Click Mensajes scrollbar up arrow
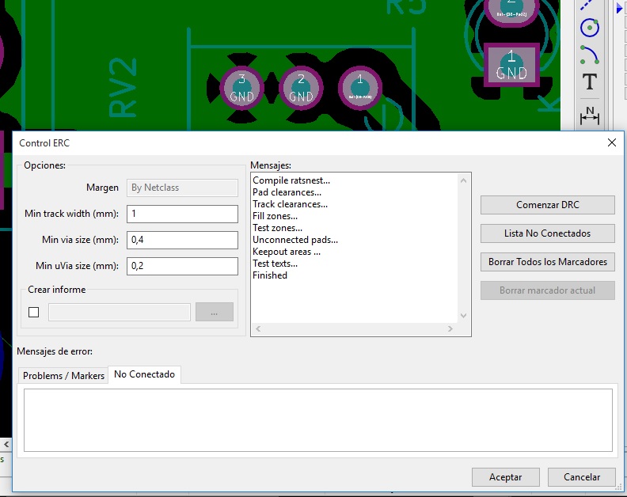 [463, 180]
